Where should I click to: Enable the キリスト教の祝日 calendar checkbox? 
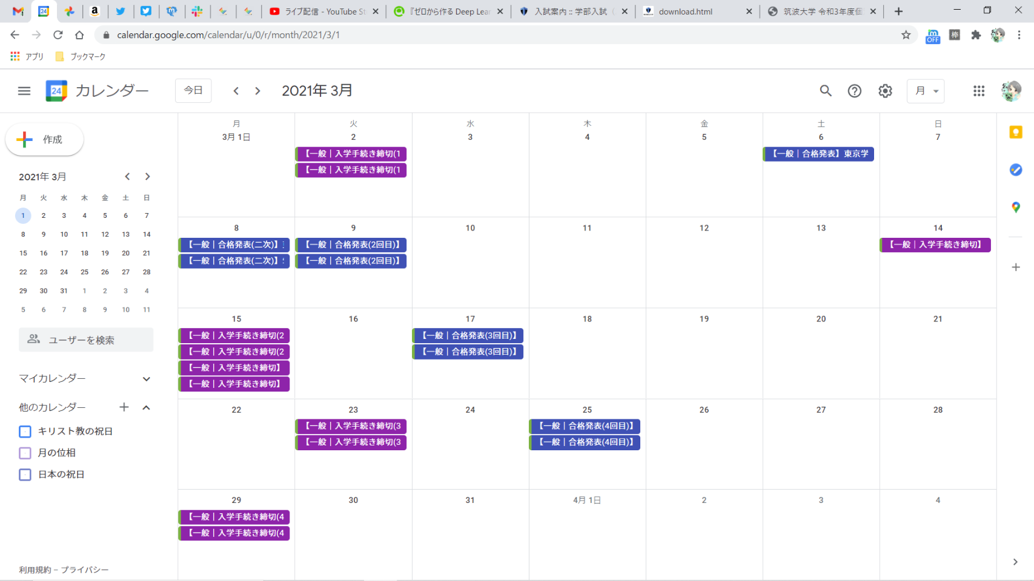25,432
